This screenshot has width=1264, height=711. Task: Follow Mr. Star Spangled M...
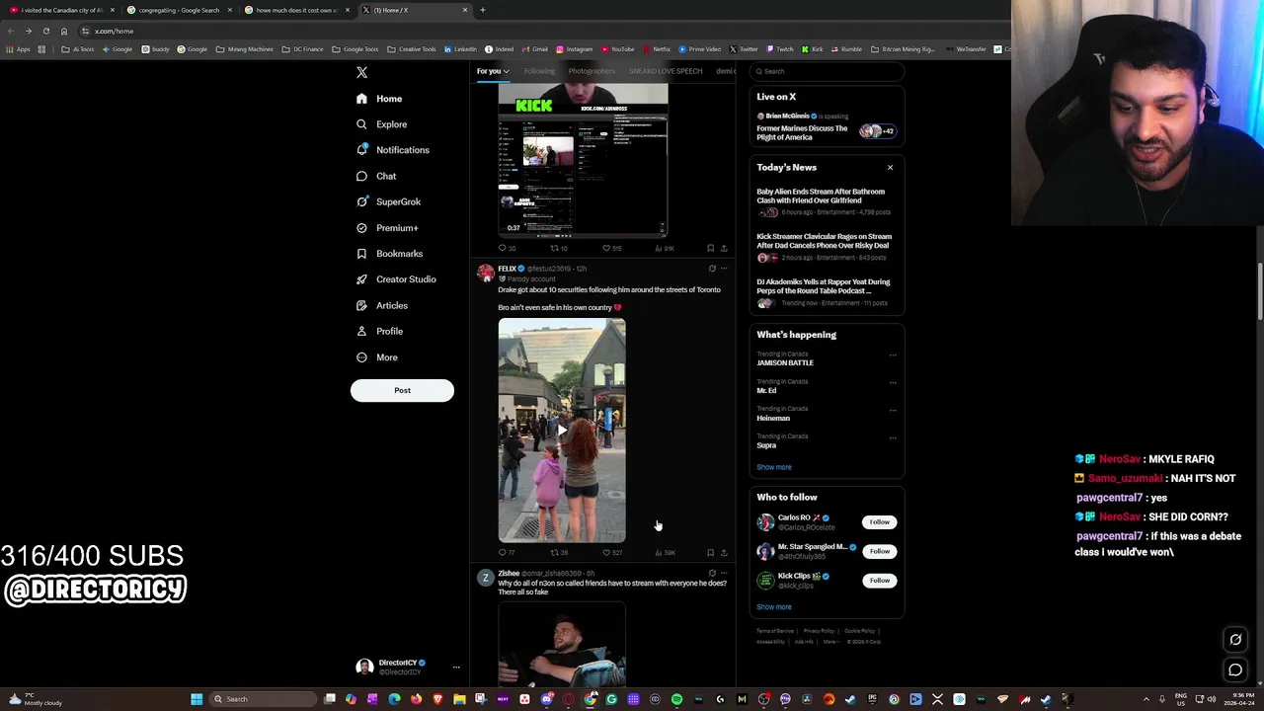[879, 551]
